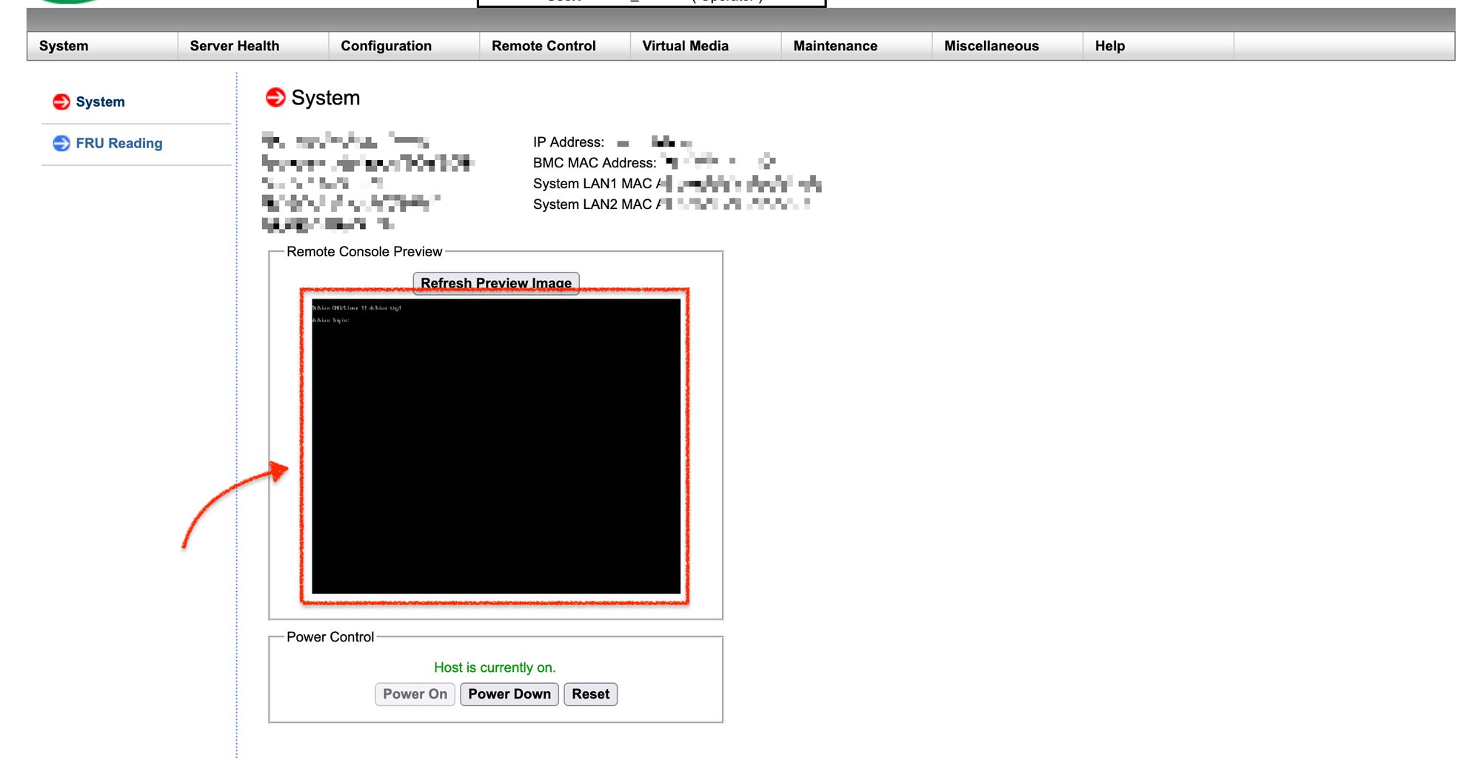This screenshot has width=1481, height=766.
Task: Launch the remote console from preview thumbnail
Action: click(x=495, y=446)
